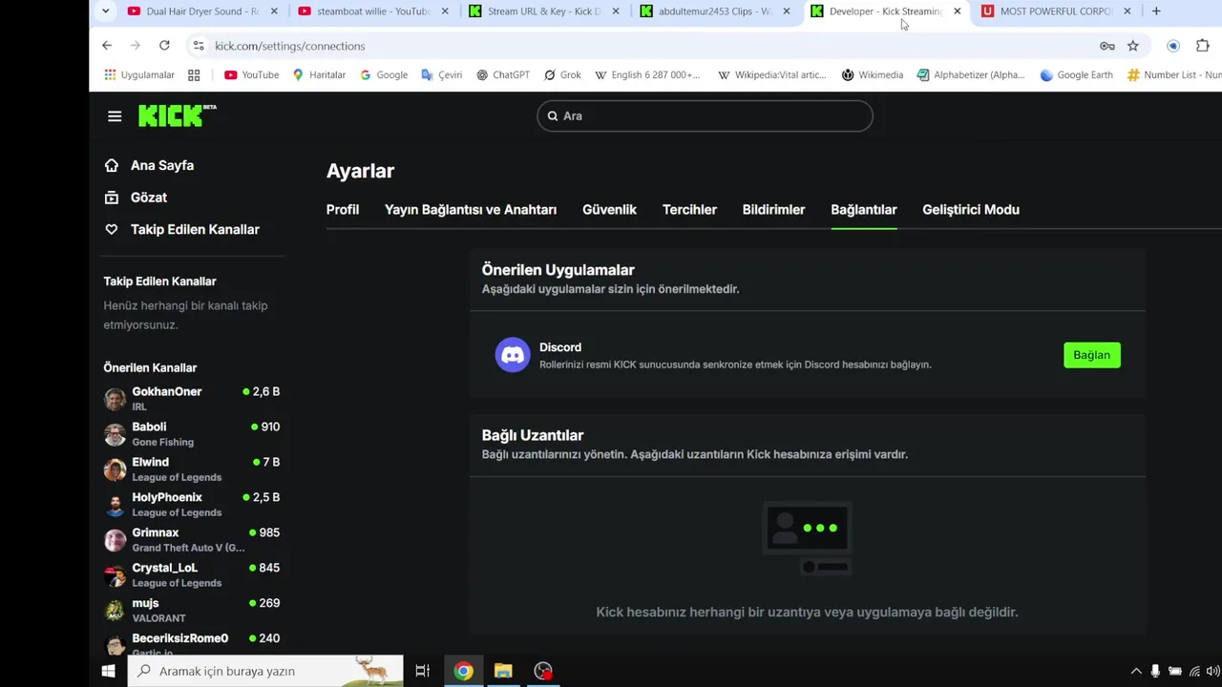Screen dimensions: 1222x687
Task: Open the ChatGPT bookmark
Action: (x=503, y=74)
